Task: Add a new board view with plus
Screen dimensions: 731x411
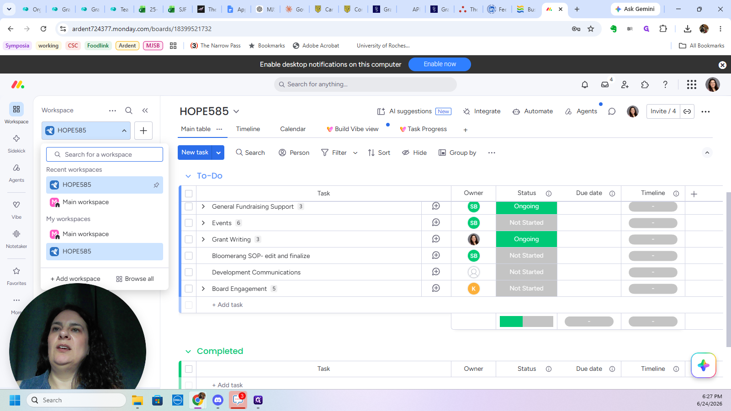Action: [x=466, y=130]
